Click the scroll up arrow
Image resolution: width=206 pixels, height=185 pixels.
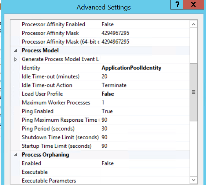194,24
